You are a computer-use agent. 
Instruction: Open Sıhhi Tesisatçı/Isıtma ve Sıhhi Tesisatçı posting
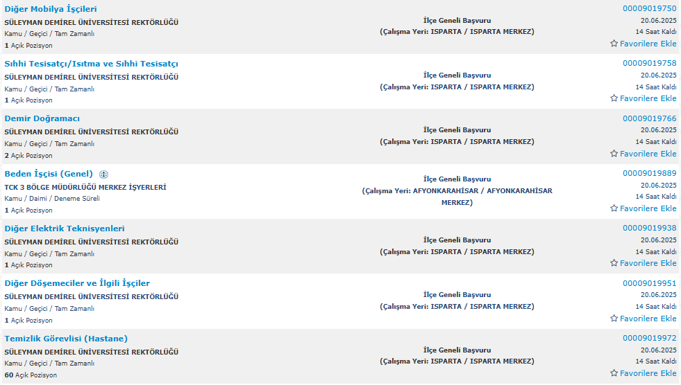(91, 64)
